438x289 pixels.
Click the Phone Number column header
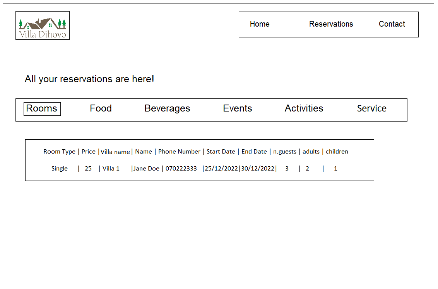179,152
